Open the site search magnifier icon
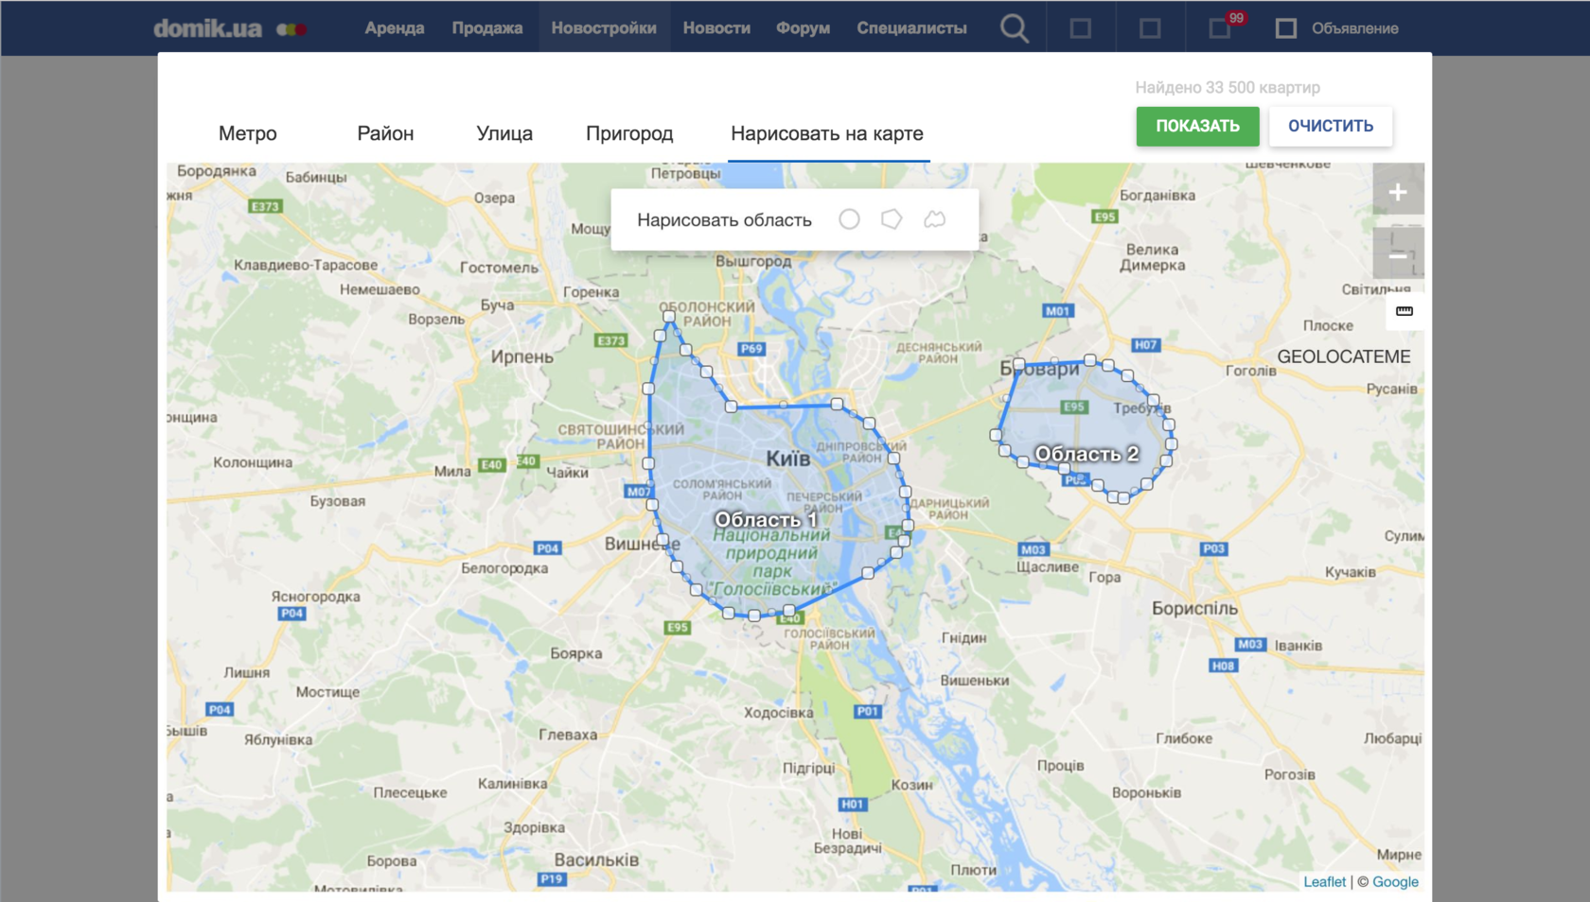Screen dimensions: 1590x902 click(x=1014, y=28)
